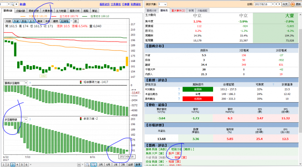Click the 今天 today button
This screenshot has width=302, height=167.
tap(285, 4)
